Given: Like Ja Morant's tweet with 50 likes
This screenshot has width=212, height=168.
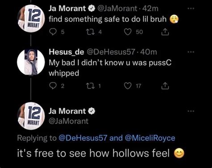Looking at the screenshot, I should [x=128, y=32].
